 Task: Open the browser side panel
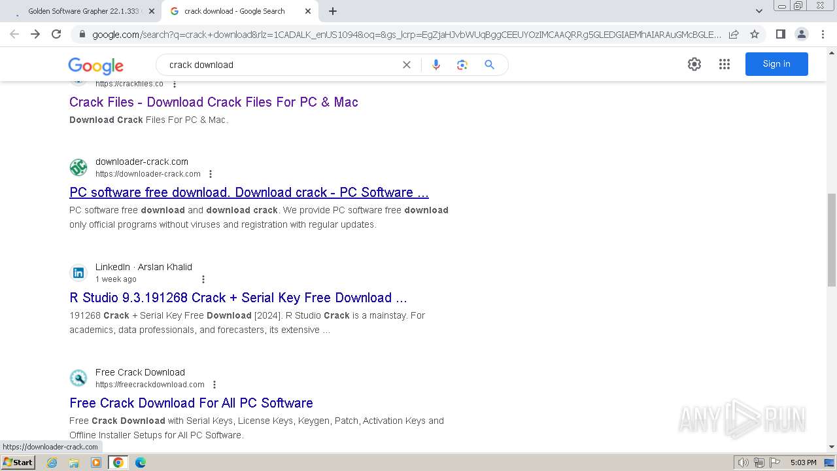[x=780, y=34]
